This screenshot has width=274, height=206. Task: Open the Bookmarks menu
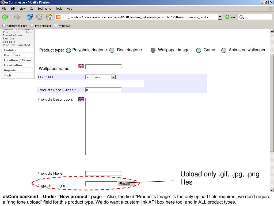click(44, 9)
